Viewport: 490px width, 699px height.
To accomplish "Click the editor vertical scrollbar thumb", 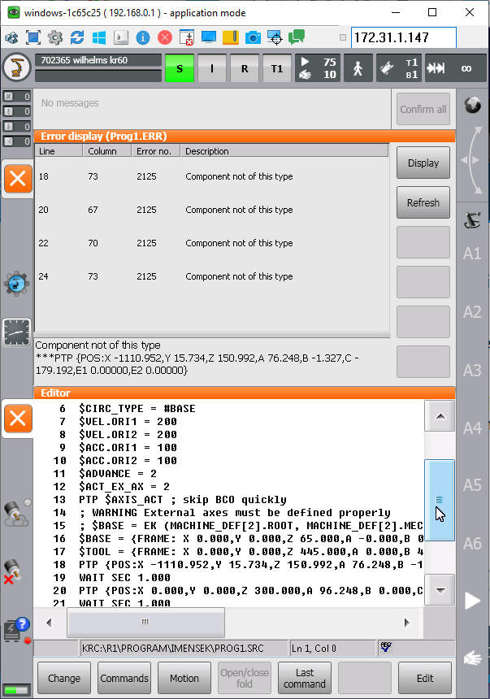I will 440,501.
